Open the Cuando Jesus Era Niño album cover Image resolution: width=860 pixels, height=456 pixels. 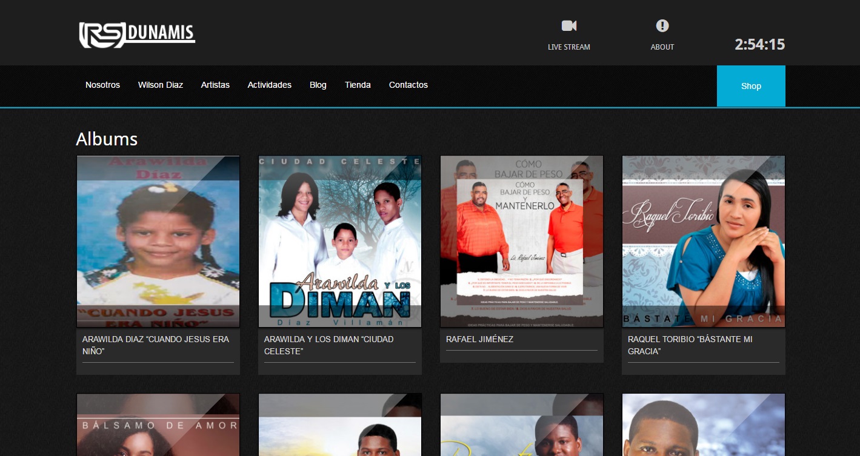(x=158, y=242)
